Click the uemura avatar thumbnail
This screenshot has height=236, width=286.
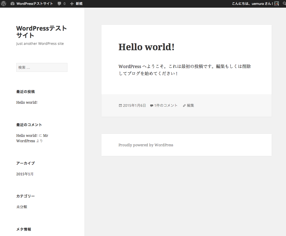[276, 4]
